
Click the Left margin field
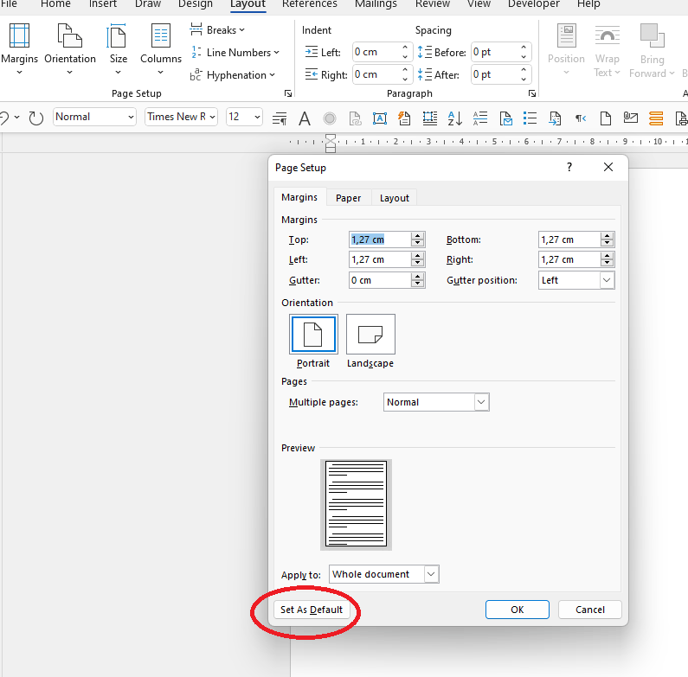(380, 259)
